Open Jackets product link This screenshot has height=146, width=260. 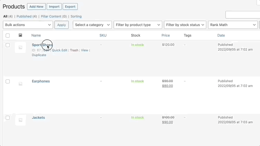[x=38, y=118]
